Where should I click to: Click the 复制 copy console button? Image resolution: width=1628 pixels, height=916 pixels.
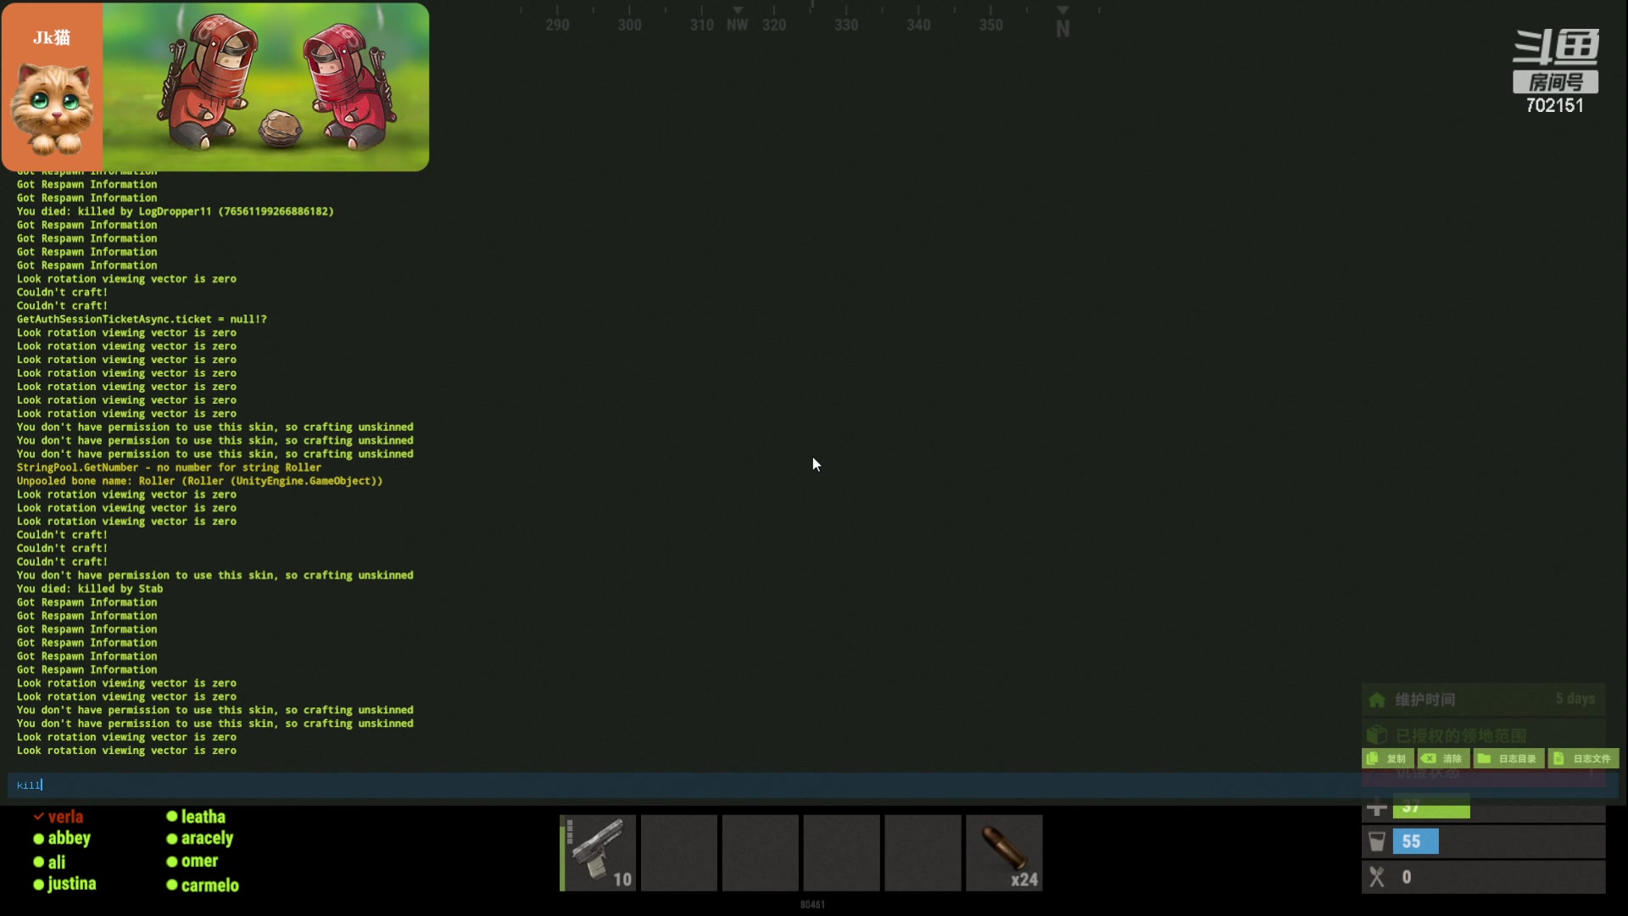[1387, 758]
